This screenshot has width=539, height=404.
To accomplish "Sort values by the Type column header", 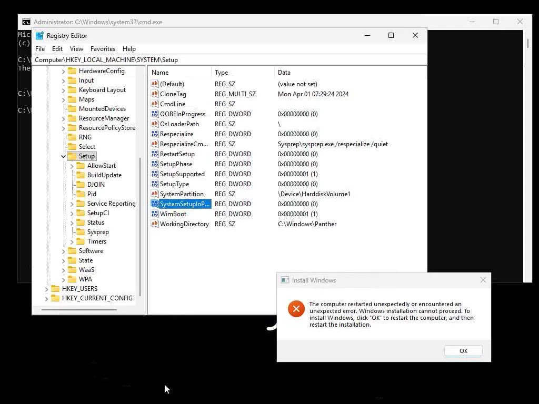I will (243, 73).
